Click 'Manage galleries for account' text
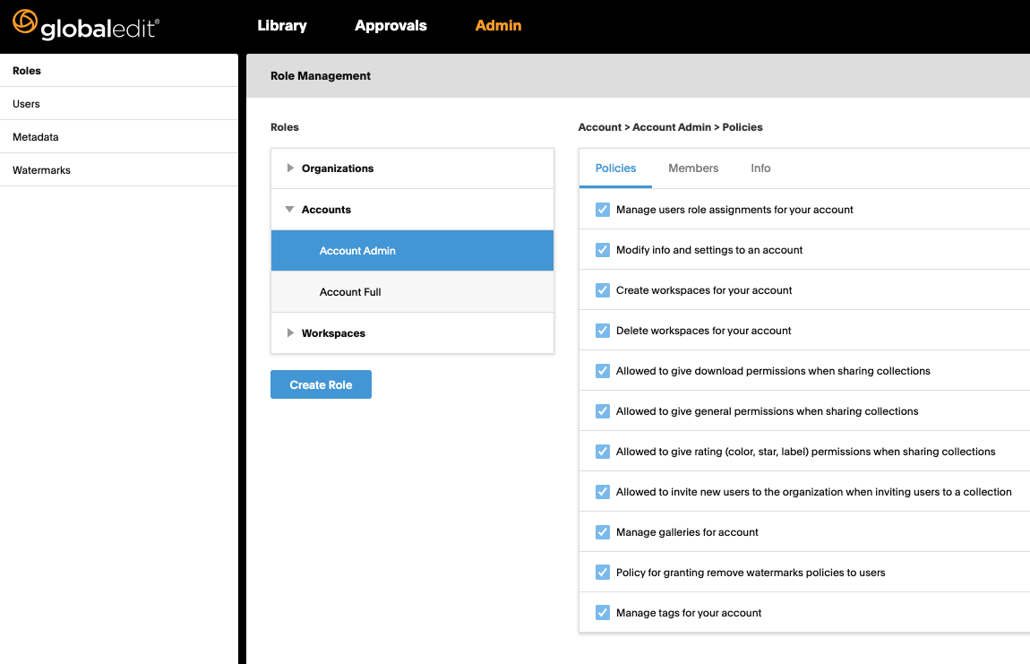The width and height of the screenshot is (1030, 664). 687,532
